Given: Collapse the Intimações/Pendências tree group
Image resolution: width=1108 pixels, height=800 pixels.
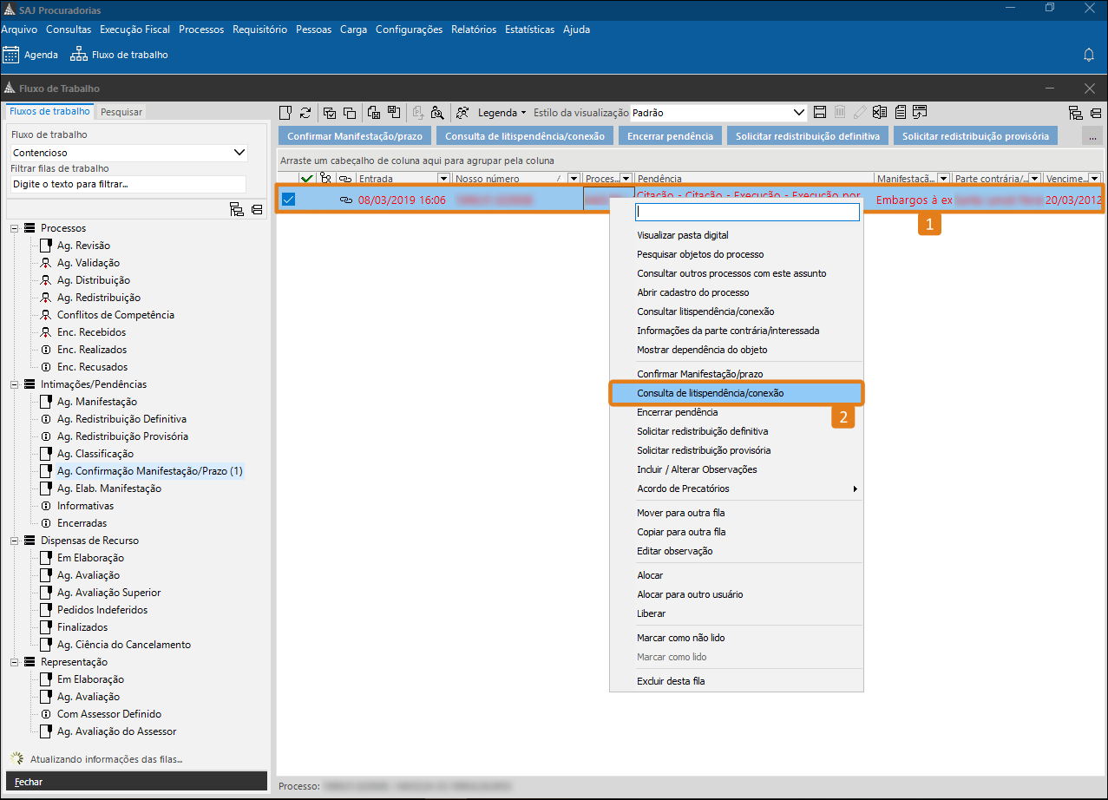Looking at the screenshot, I should [x=15, y=384].
